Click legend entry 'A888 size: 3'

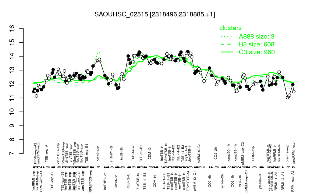point(257,37)
